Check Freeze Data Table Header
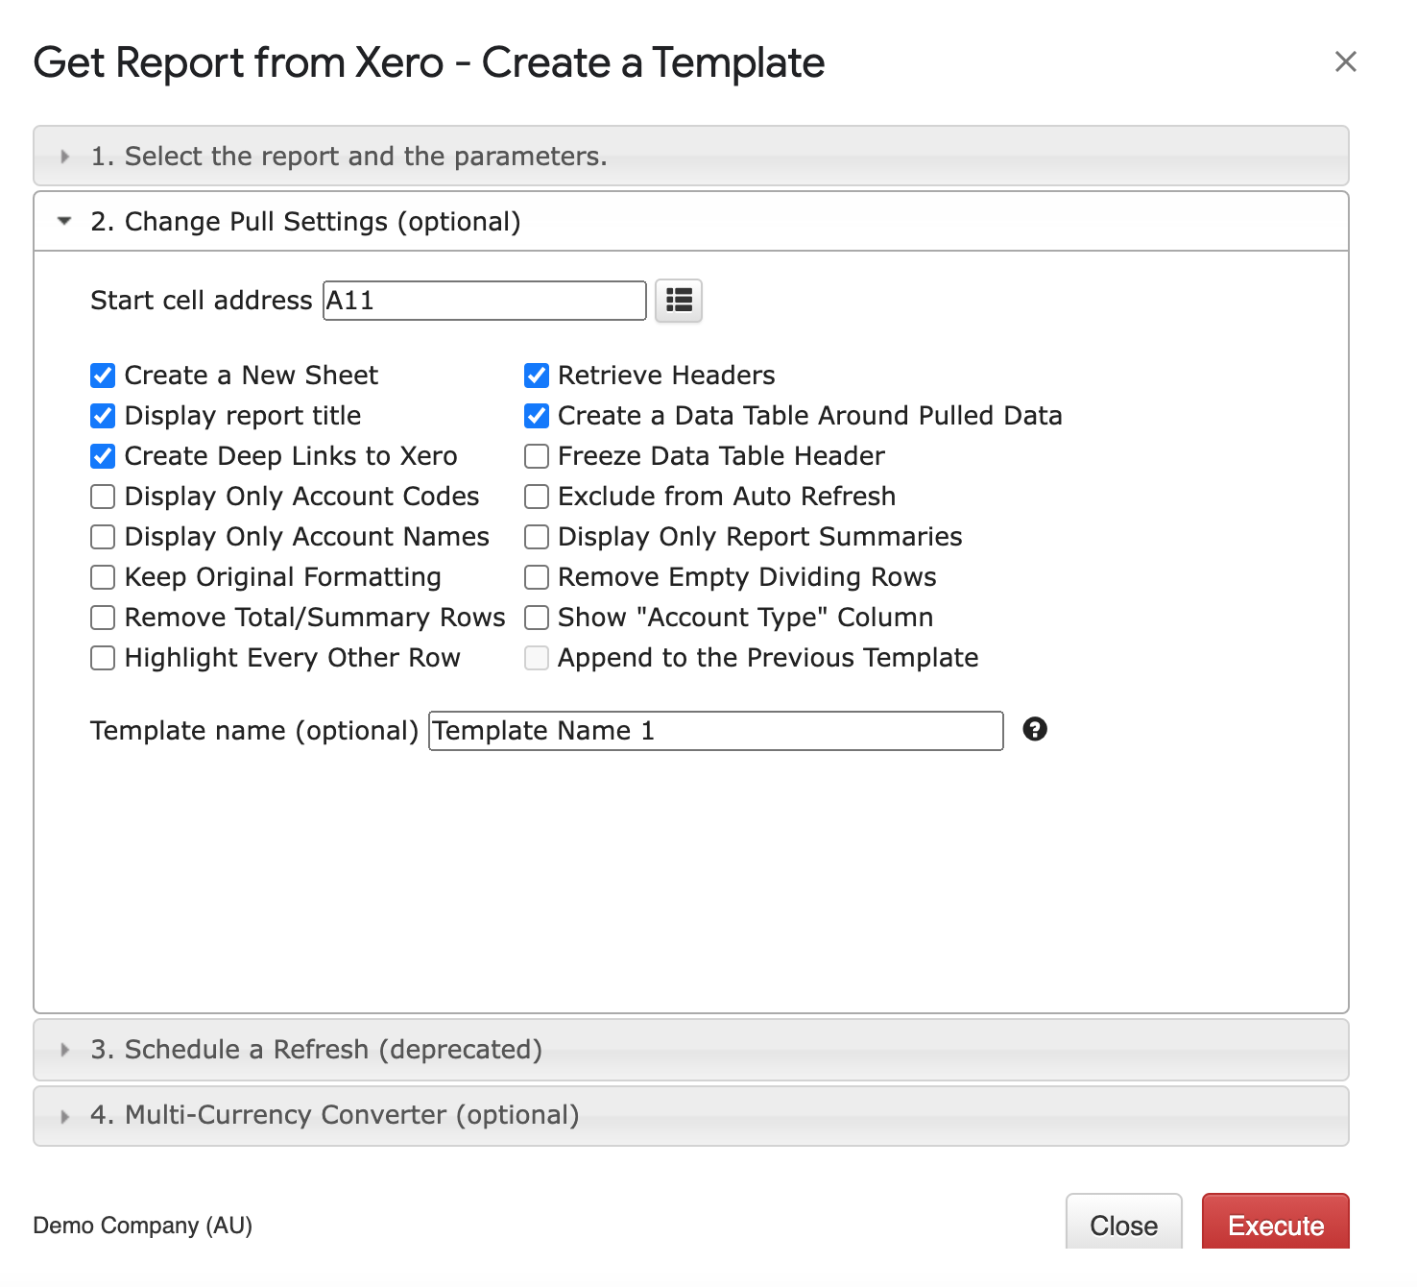Screen dimensions: 1417x1287 click(x=537, y=456)
